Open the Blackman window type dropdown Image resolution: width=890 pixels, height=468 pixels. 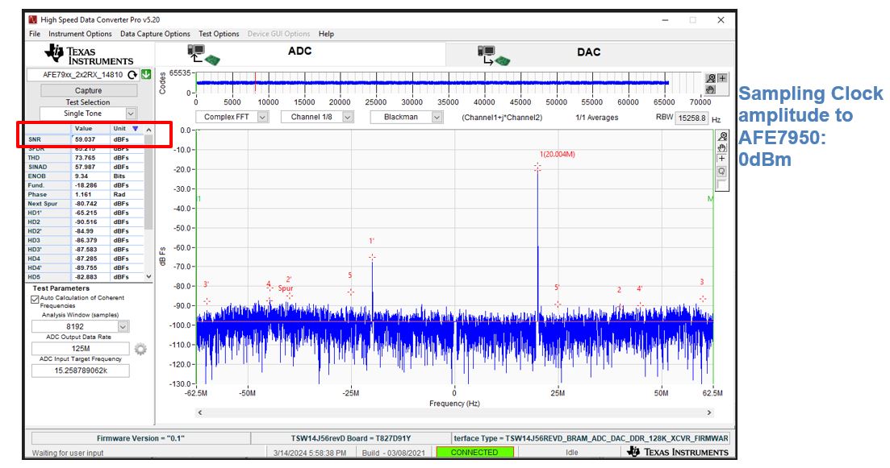pyautogui.click(x=437, y=118)
